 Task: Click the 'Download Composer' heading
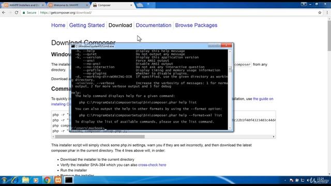(x=83, y=42)
